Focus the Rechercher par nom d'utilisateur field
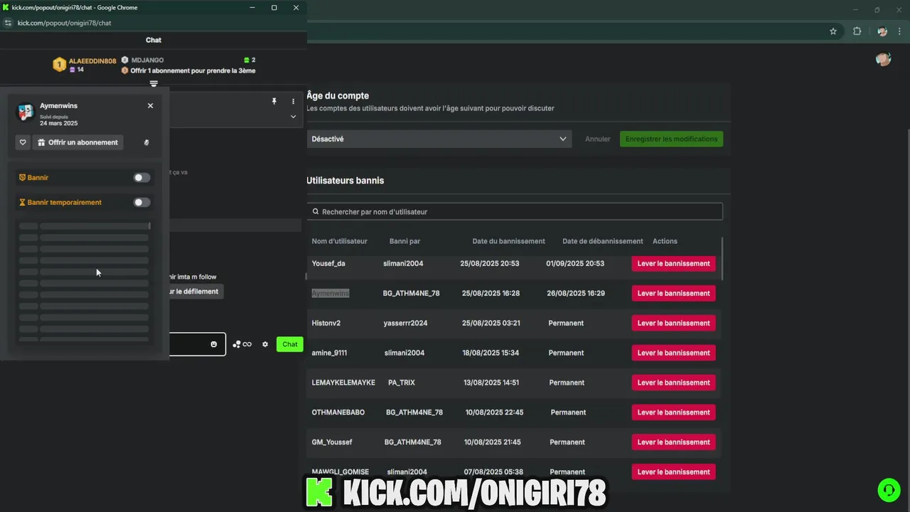Viewport: 910px width, 512px height. (515, 212)
